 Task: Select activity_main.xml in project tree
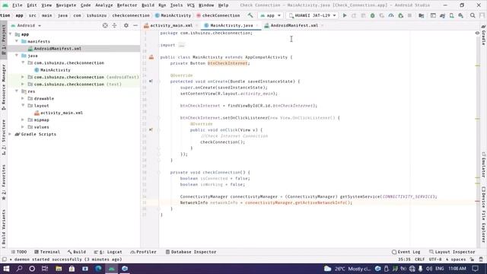[x=62, y=113]
